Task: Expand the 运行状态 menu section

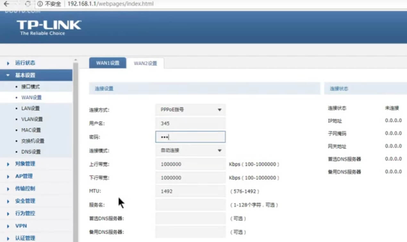Action: click(25, 63)
